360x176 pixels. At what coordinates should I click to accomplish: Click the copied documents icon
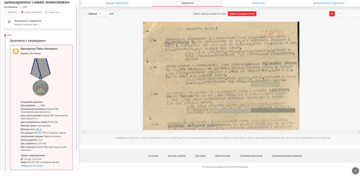tap(9, 22)
